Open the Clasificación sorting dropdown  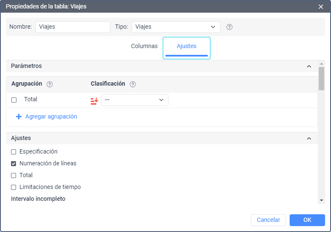[135, 100]
